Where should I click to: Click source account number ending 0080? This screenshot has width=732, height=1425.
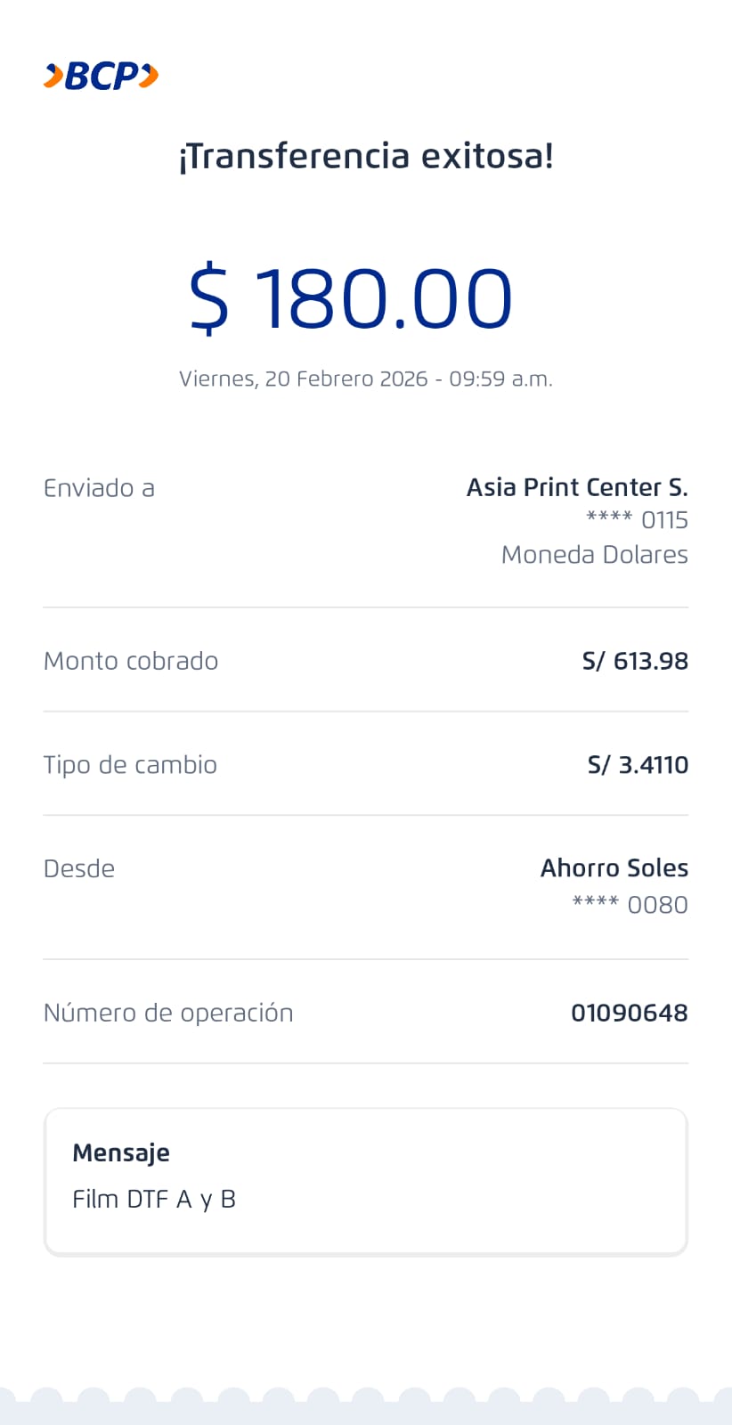click(x=630, y=905)
